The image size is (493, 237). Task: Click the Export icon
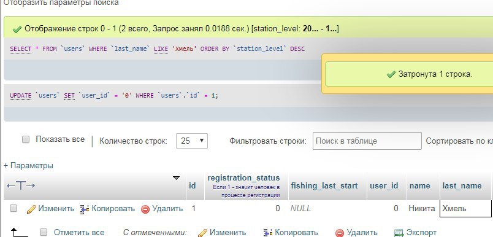click(x=399, y=233)
